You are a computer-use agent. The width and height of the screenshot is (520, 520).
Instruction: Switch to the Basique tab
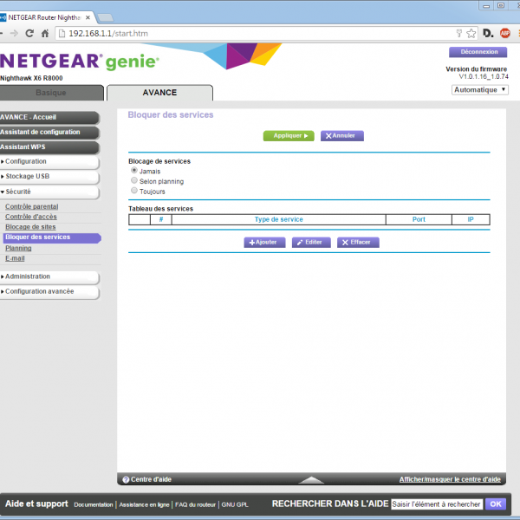(x=50, y=93)
